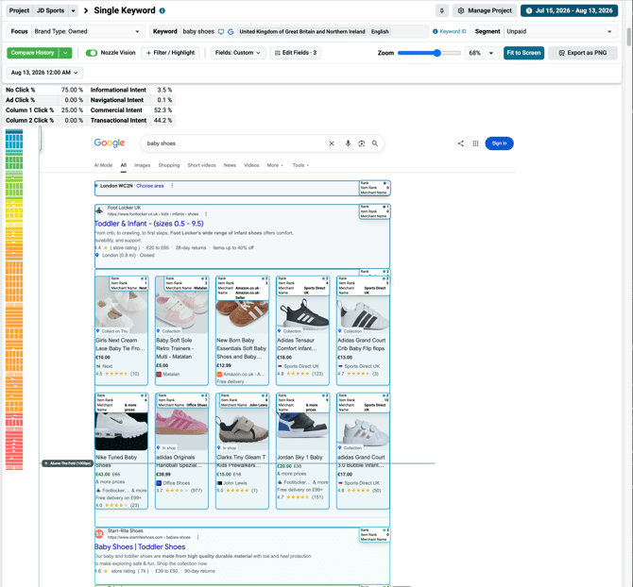Clear the Google search box with X icon
Viewport: 633px width, 587px height.
332,143
